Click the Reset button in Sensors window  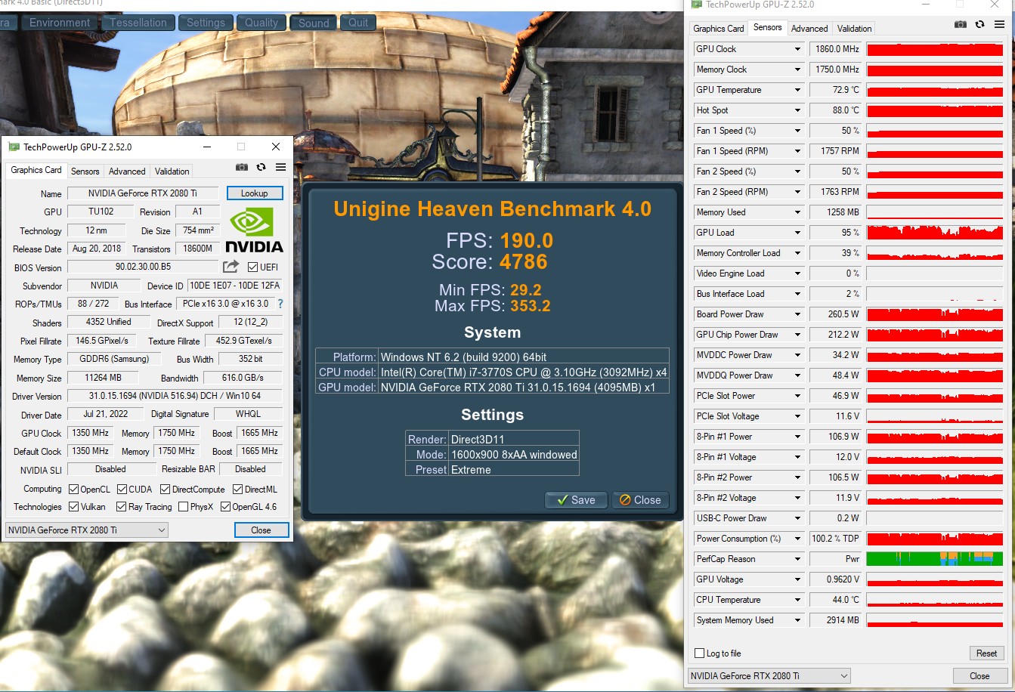[986, 653]
